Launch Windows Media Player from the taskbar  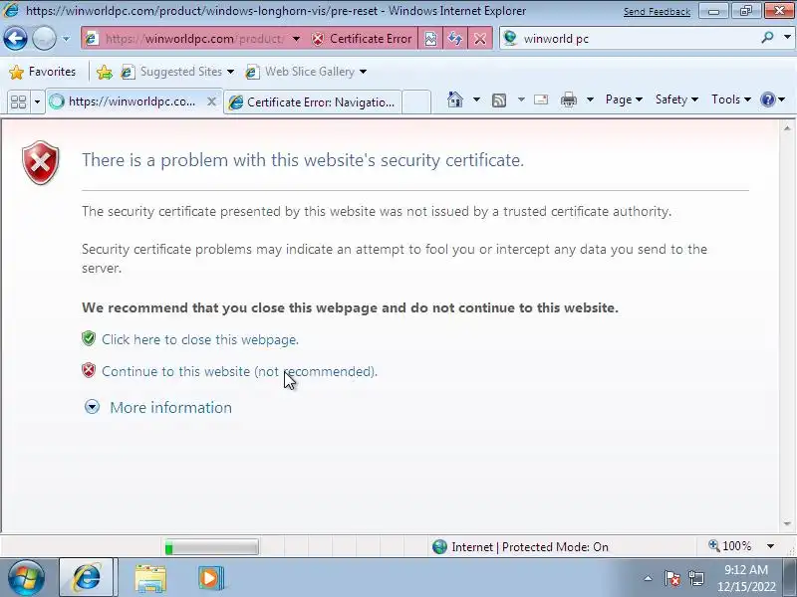click(210, 578)
